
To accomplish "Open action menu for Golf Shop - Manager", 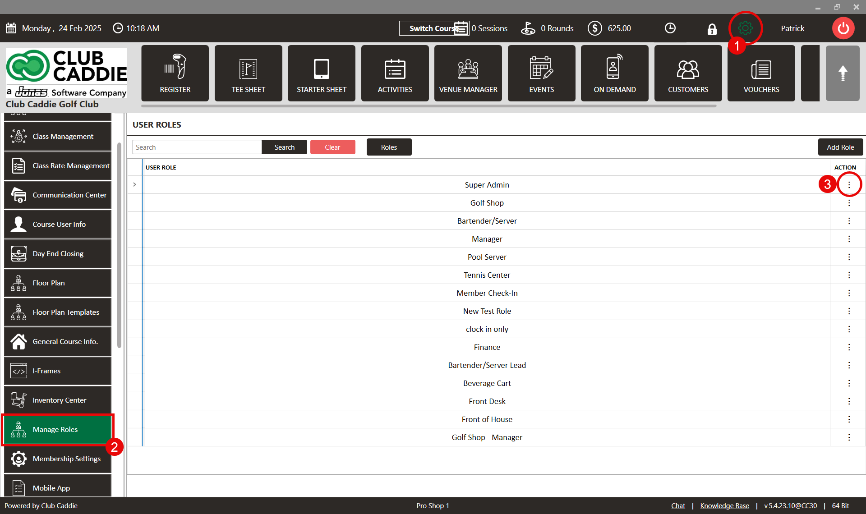I will click(x=849, y=437).
